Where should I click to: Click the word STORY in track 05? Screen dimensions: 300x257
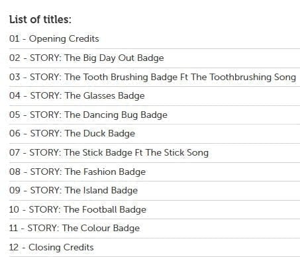coord(46,115)
